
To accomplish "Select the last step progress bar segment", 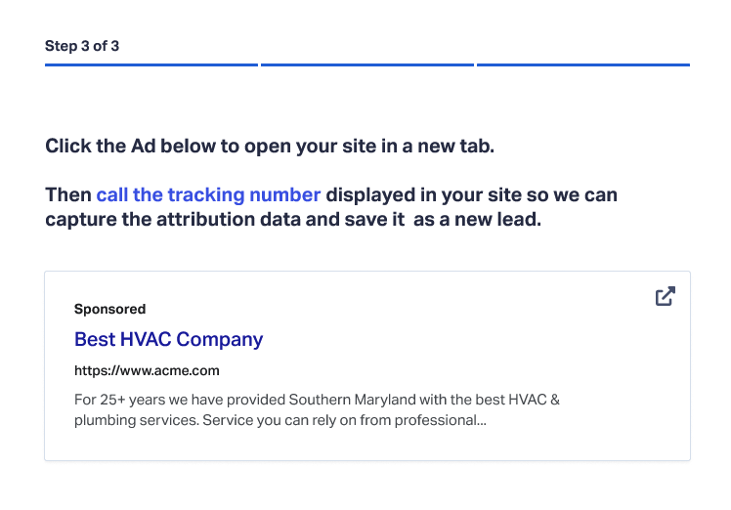I will coord(583,64).
